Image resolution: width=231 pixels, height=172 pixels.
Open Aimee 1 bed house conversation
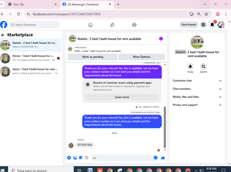[x=30, y=58]
